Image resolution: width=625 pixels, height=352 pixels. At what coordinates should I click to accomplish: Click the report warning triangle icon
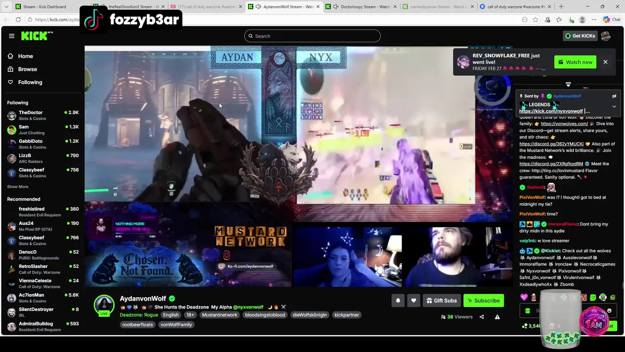tap(497, 317)
